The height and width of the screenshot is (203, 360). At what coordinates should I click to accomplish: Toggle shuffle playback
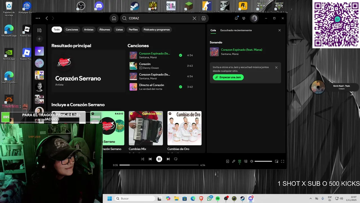pyautogui.click(x=143, y=159)
